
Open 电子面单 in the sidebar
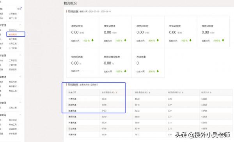[13, 39]
